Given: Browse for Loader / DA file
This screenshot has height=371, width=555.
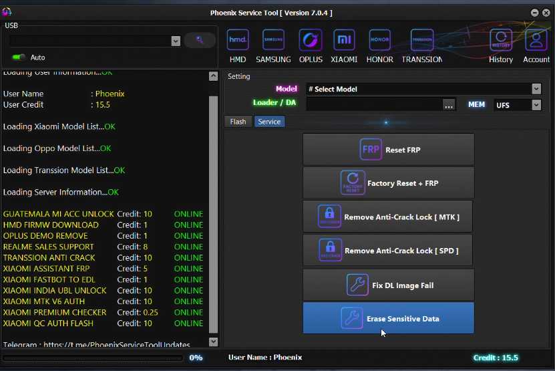Looking at the screenshot, I should (x=448, y=105).
